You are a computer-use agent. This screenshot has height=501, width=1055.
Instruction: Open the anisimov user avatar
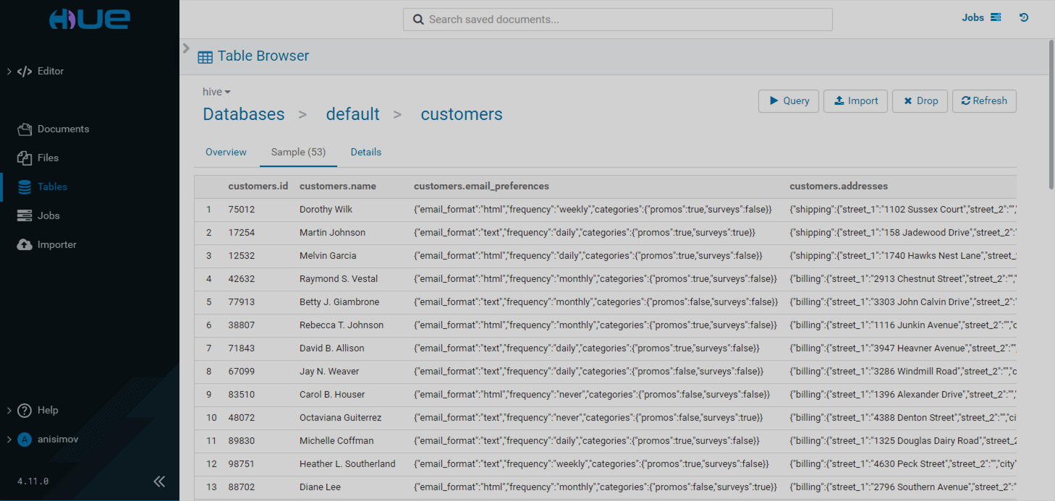point(25,439)
